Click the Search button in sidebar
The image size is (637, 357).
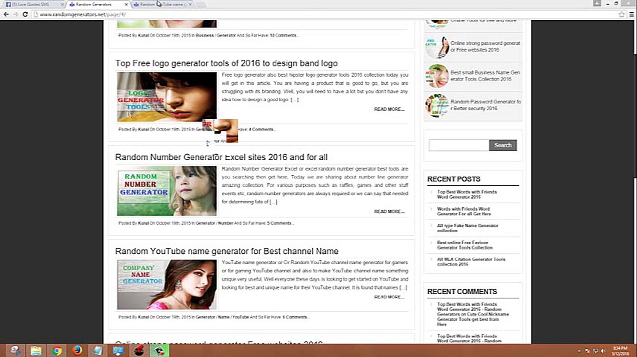coord(503,145)
